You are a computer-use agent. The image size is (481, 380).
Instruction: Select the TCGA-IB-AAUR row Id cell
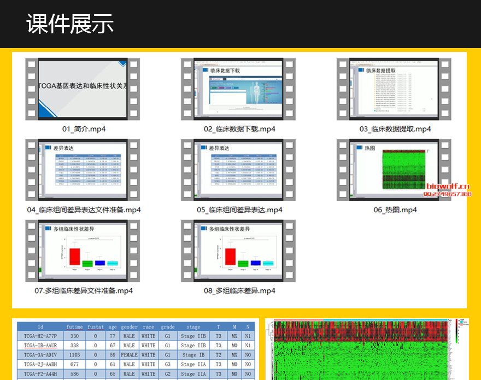(x=40, y=346)
